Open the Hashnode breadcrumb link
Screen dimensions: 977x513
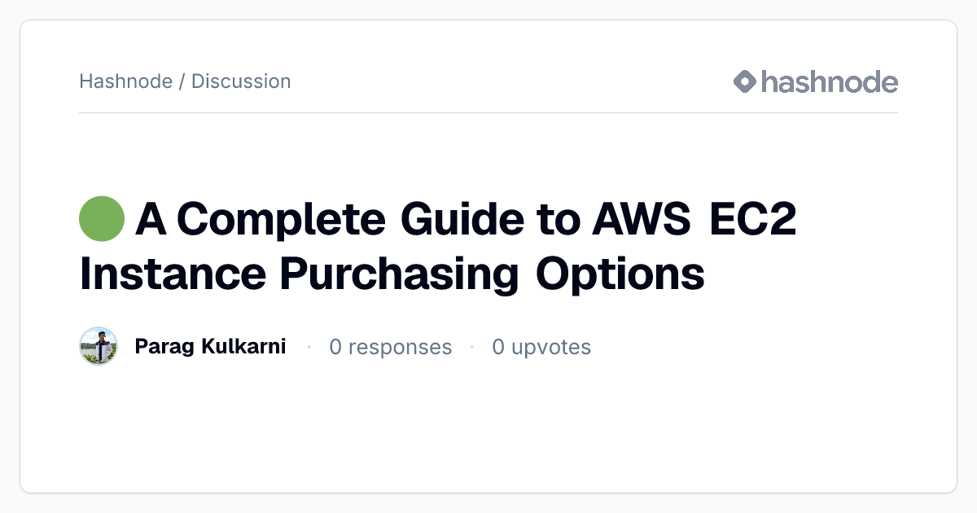[x=125, y=81]
